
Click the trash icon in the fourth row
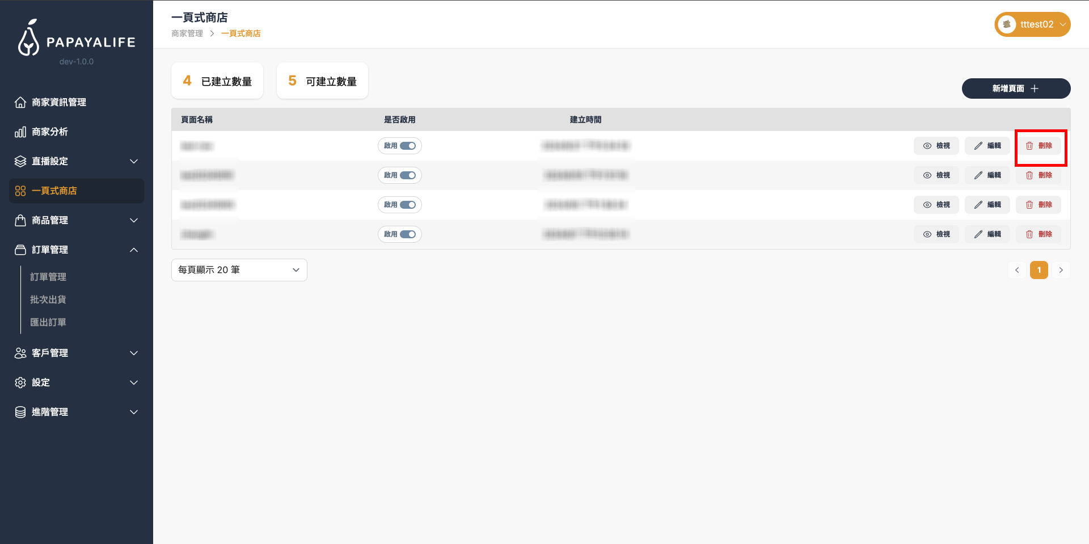pos(1029,234)
